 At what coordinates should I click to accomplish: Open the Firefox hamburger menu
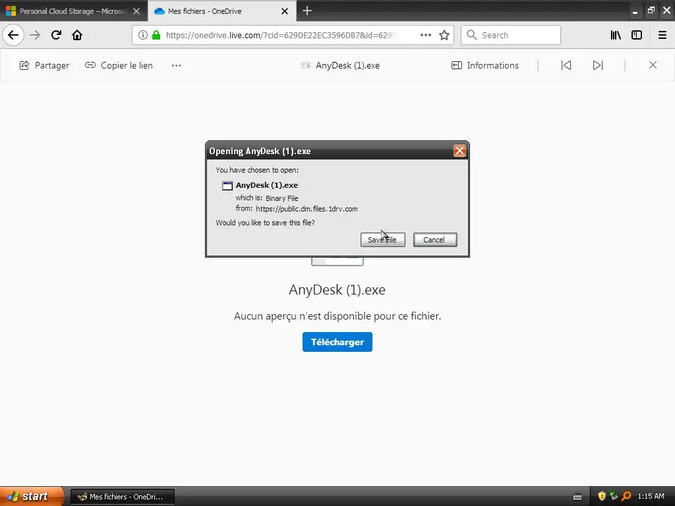coord(662,35)
